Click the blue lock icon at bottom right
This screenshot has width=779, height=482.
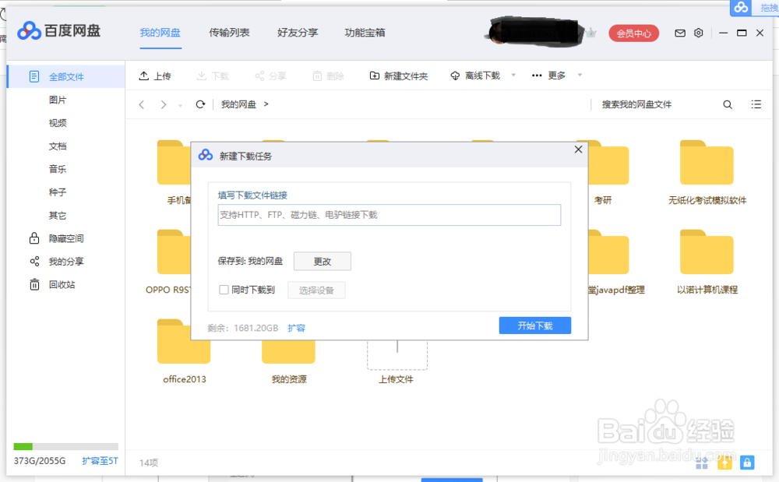coord(747,463)
